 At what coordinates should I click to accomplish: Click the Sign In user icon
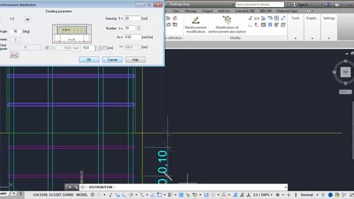pos(294,4)
